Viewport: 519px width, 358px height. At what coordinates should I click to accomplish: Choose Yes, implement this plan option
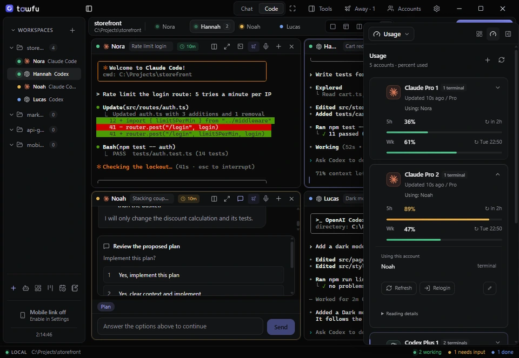[x=194, y=275]
